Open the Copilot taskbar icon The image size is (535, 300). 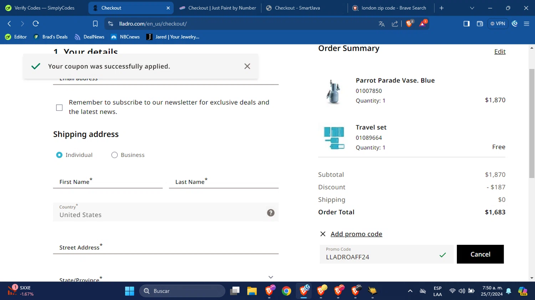523,291
